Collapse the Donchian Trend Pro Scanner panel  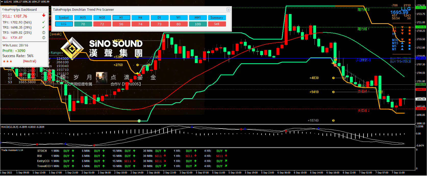coord(229,9)
